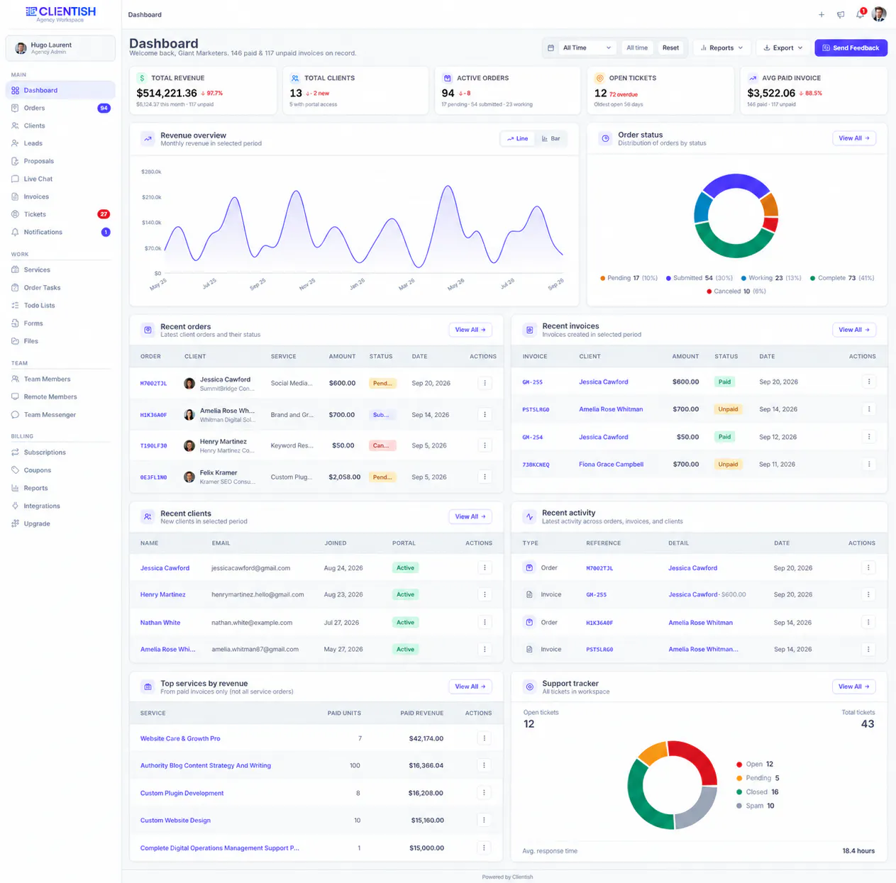
Task: Open actions menu for order H1K36A0F
Action: pos(485,414)
